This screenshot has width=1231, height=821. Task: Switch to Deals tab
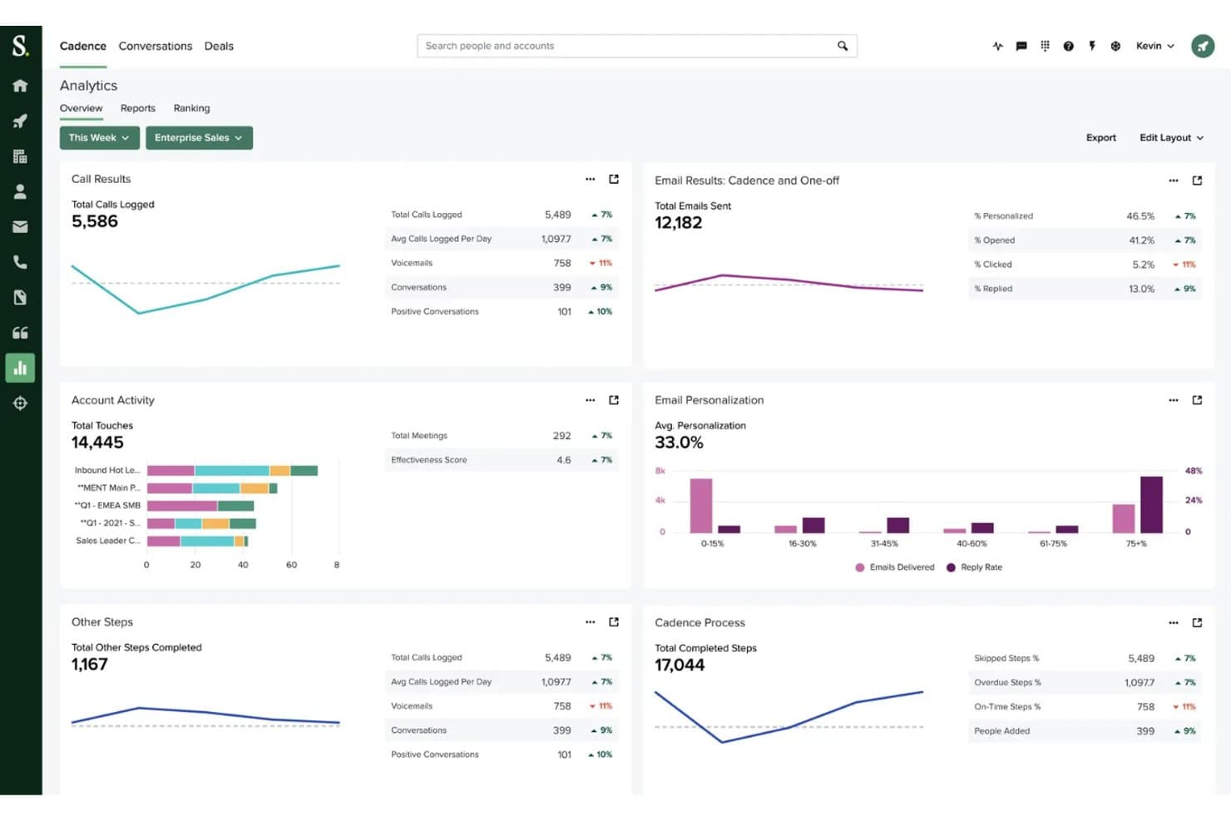(x=219, y=47)
